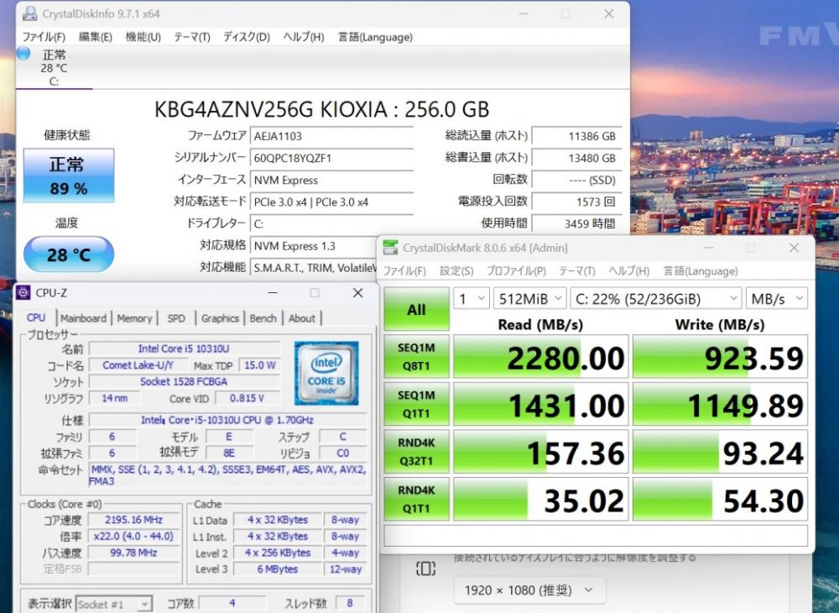The width and height of the screenshot is (839, 613).
Task: Run the SEQ1M Q8T1 test
Action: click(x=416, y=357)
